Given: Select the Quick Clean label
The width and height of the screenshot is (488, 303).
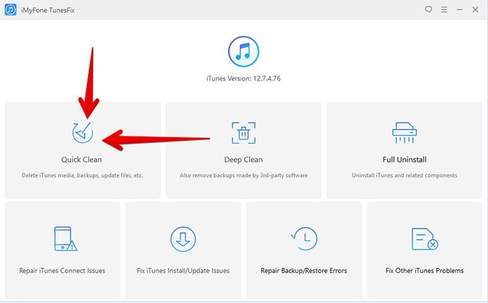Looking at the screenshot, I should [x=82, y=159].
